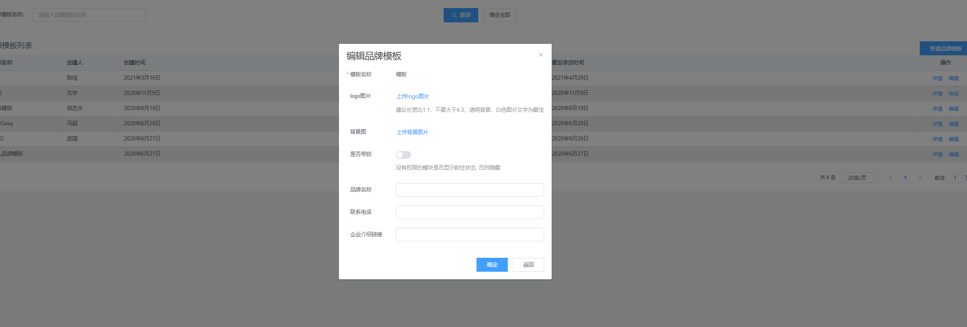Focus the 企业介绍链接 input field

tap(469, 235)
